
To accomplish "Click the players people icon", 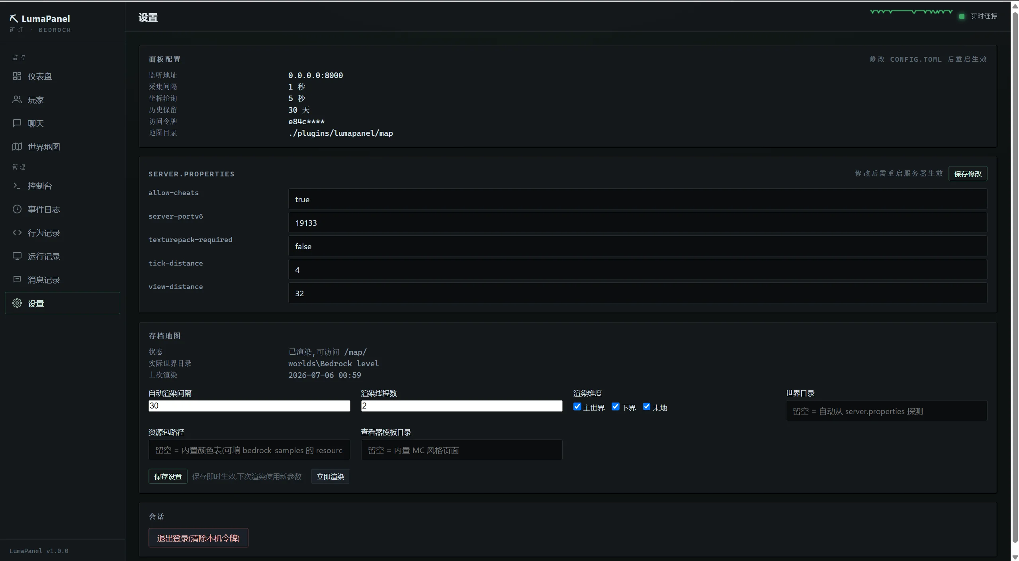I will coord(17,100).
